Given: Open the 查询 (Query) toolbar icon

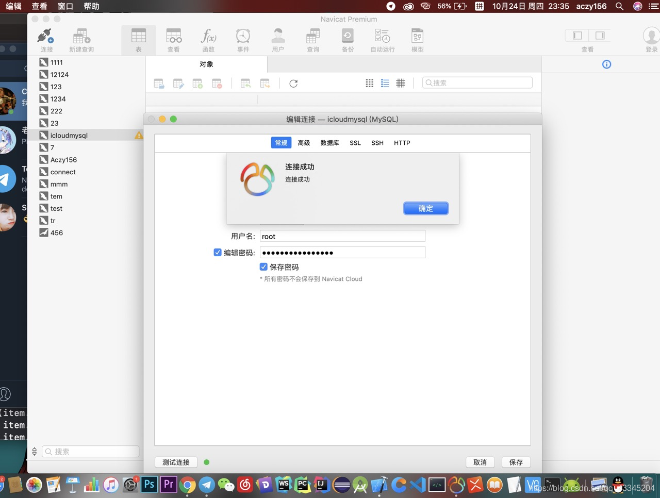Looking at the screenshot, I should coord(313,40).
